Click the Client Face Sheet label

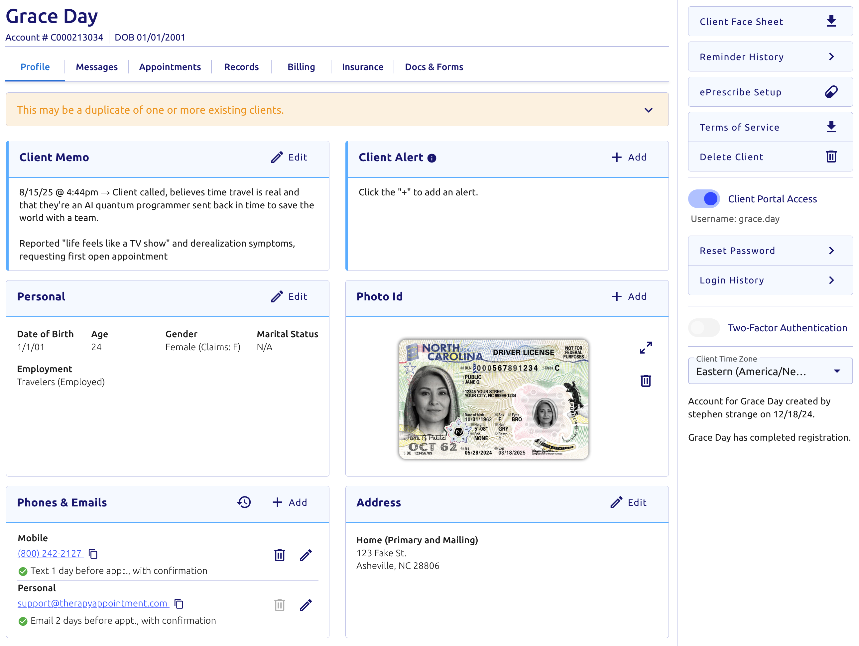pyautogui.click(x=741, y=22)
